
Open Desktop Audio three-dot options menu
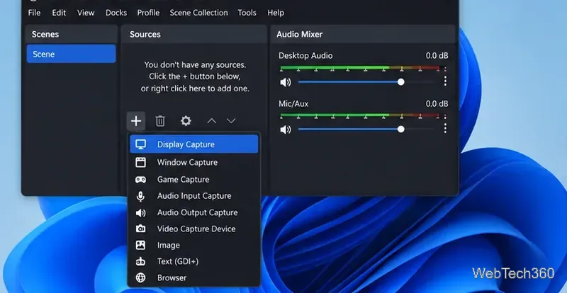[445, 81]
